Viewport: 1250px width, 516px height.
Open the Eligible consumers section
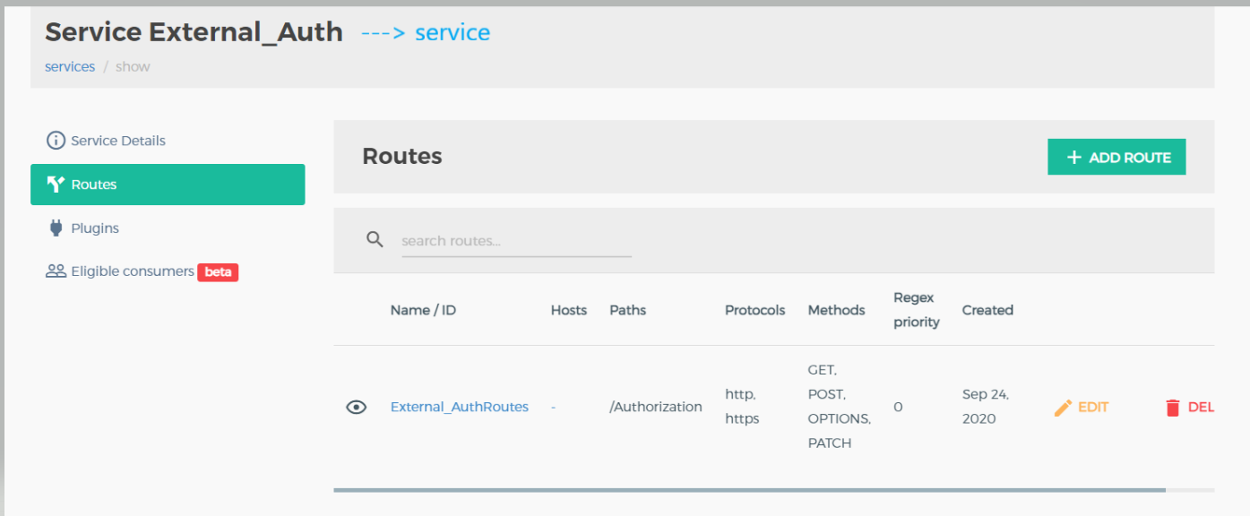coord(133,271)
